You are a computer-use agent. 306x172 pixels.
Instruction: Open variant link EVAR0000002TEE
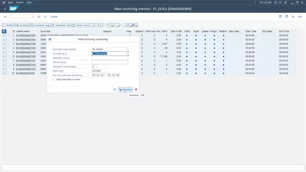point(26,56)
